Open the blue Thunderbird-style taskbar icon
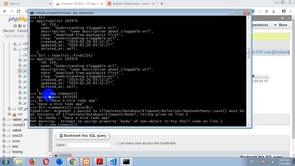Viewport: 295px width, 166px height. click(59, 162)
